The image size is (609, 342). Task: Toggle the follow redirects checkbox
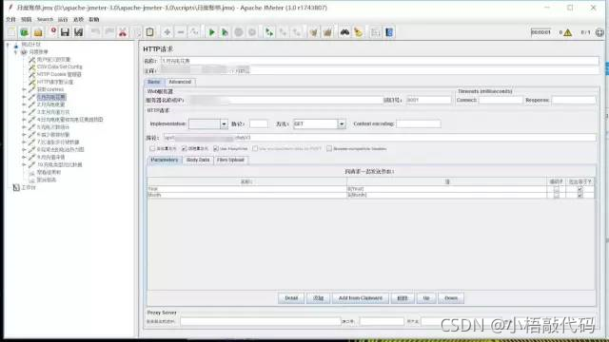184,148
